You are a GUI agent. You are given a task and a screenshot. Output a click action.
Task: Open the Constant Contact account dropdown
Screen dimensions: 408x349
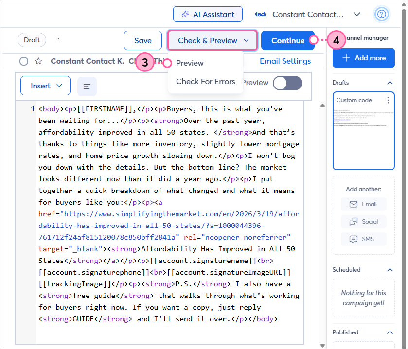tap(357, 14)
